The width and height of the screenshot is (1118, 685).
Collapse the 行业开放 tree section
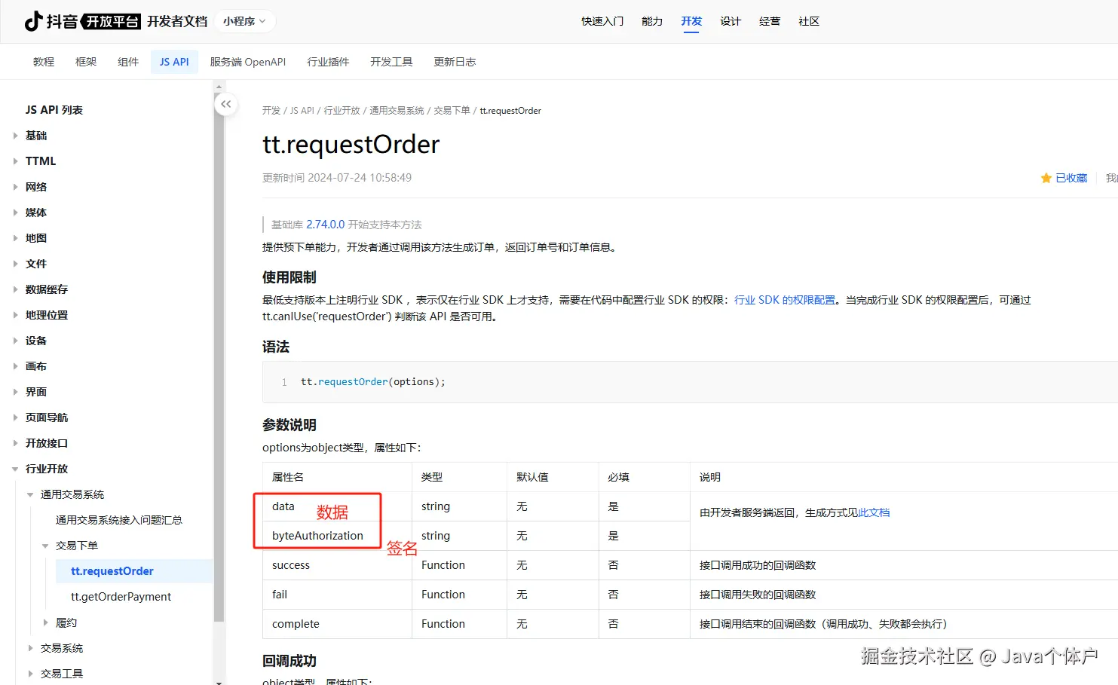pyautogui.click(x=15, y=469)
